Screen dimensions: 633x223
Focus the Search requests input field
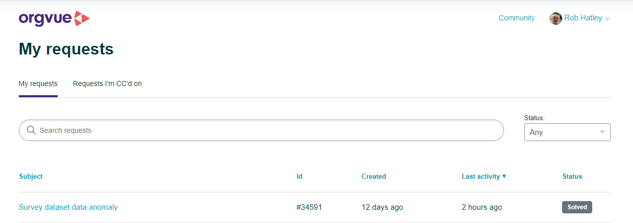(x=261, y=130)
